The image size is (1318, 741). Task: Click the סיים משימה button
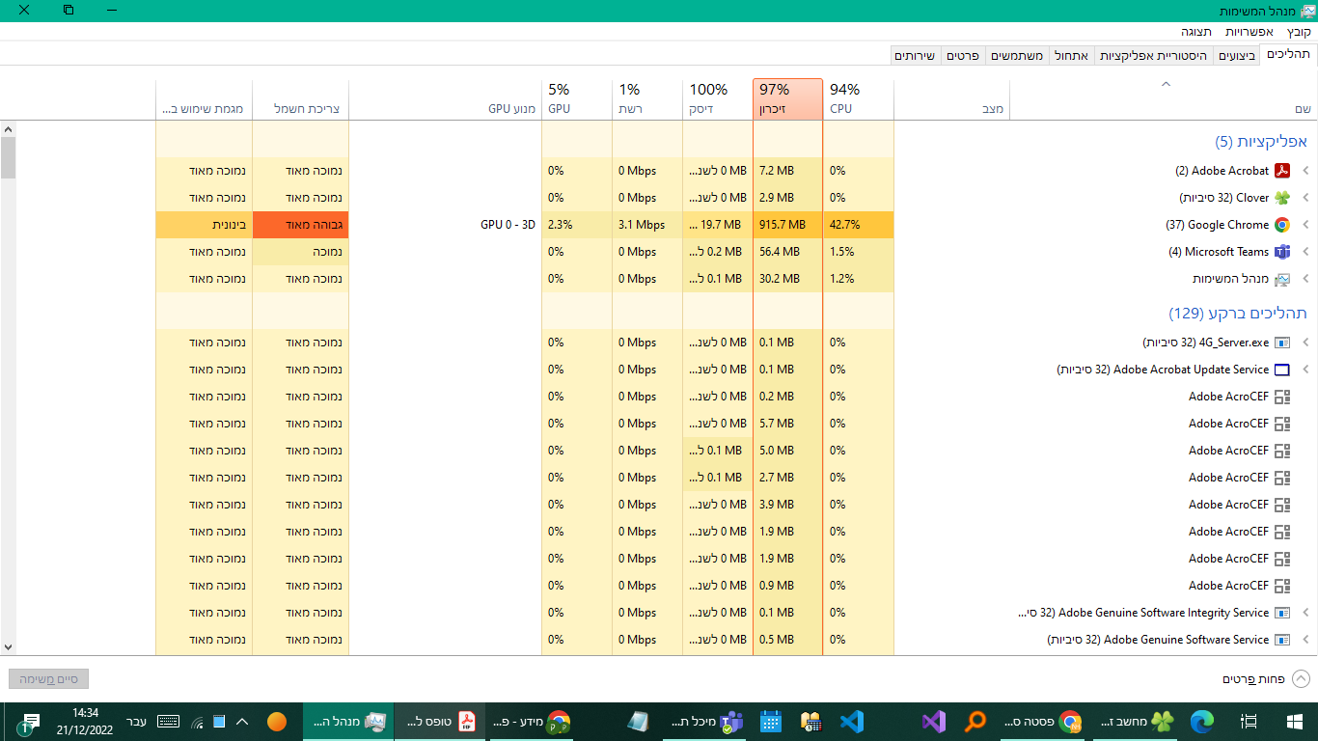(48, 679)
